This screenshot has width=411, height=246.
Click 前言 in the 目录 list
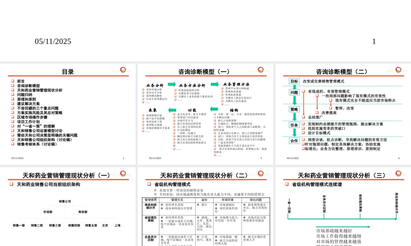click(x=21, y=81)
